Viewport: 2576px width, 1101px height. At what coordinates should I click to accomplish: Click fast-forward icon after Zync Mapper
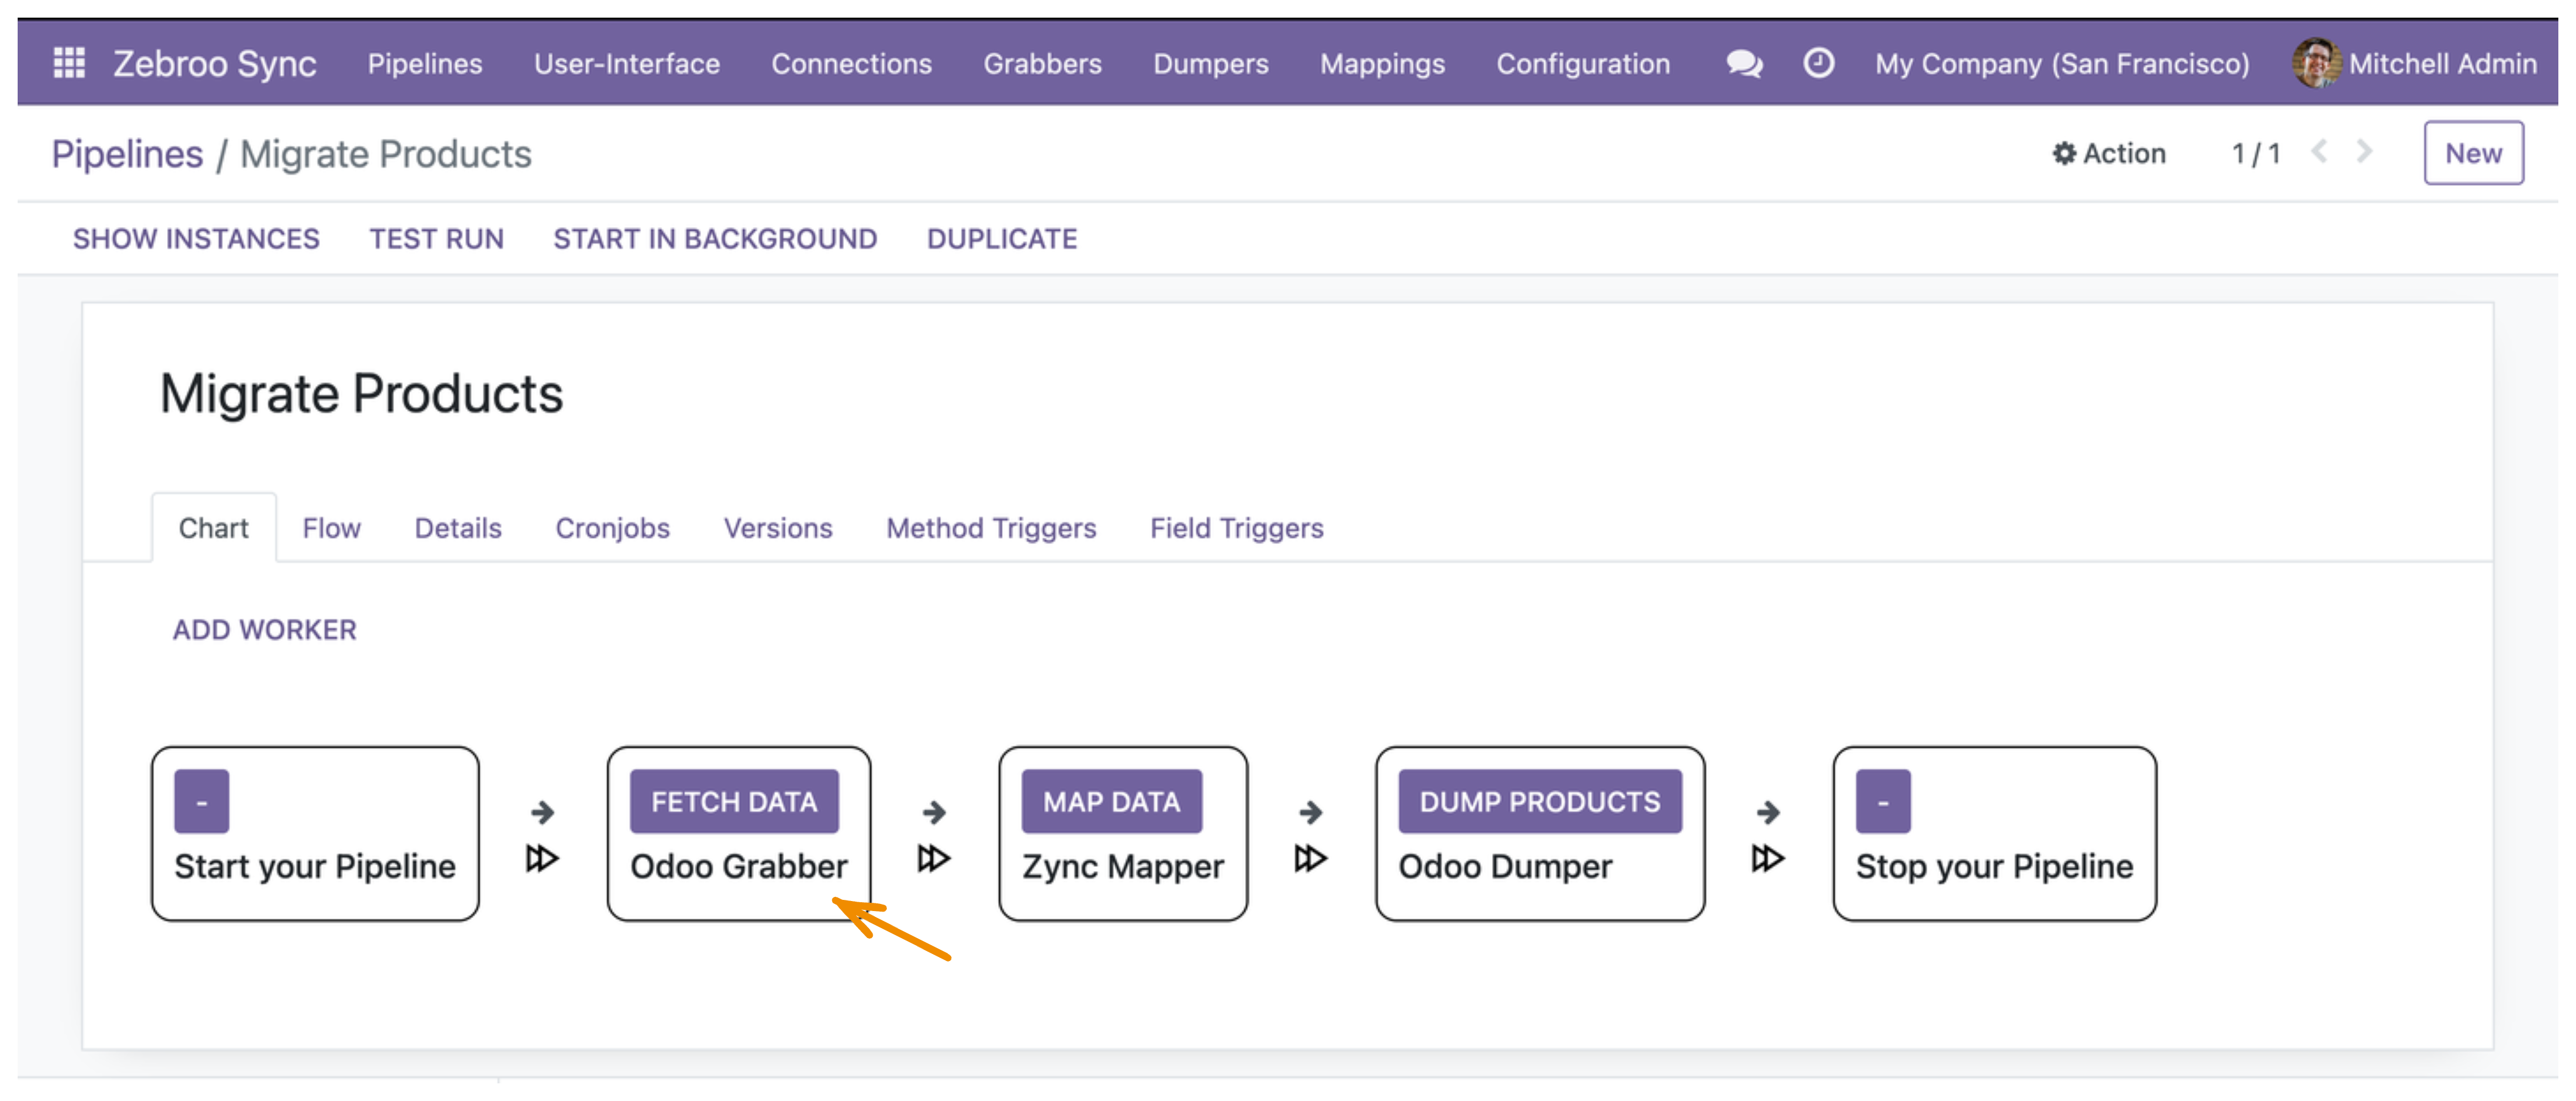click(x=1310, y=858)
